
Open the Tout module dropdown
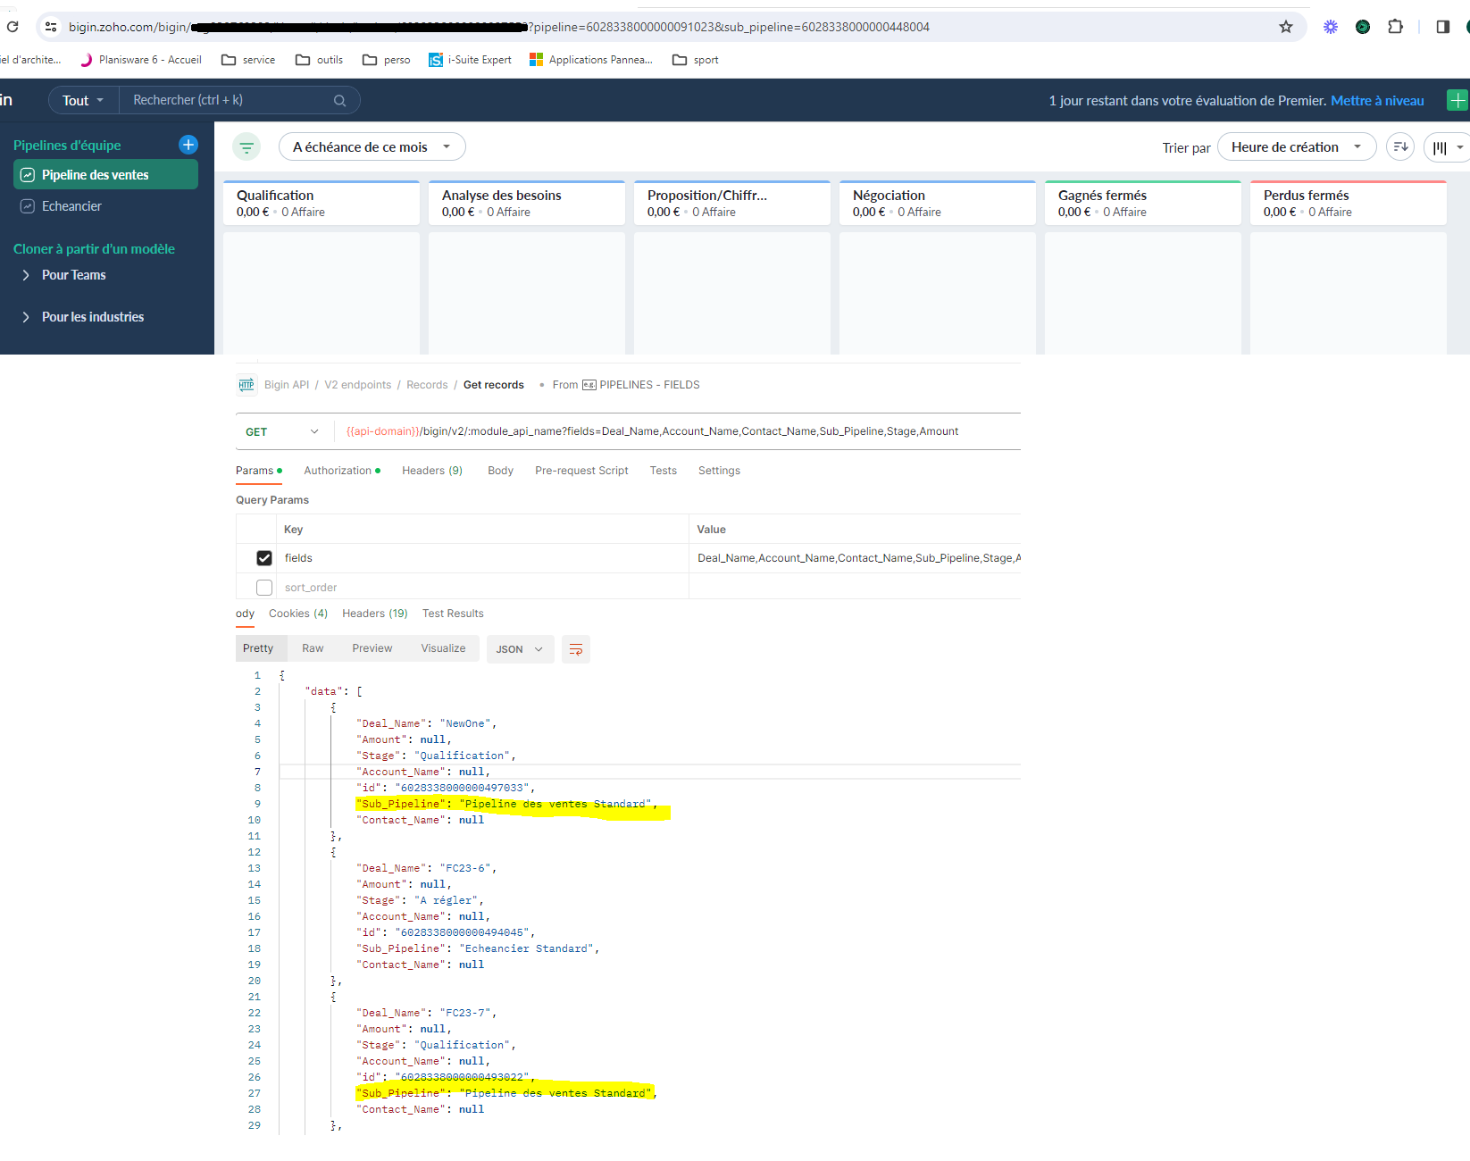pos(83,100)
